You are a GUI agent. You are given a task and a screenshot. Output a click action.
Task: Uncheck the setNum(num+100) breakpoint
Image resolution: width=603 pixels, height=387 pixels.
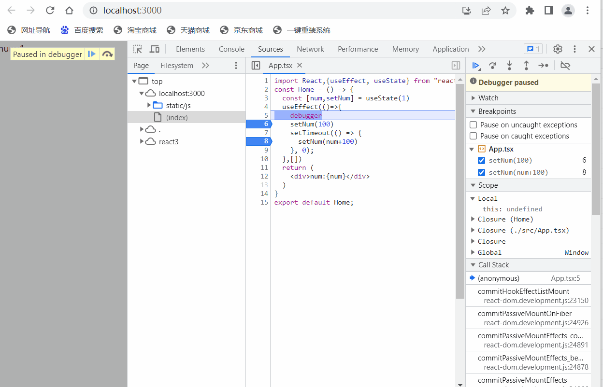(x=481, y=172)
